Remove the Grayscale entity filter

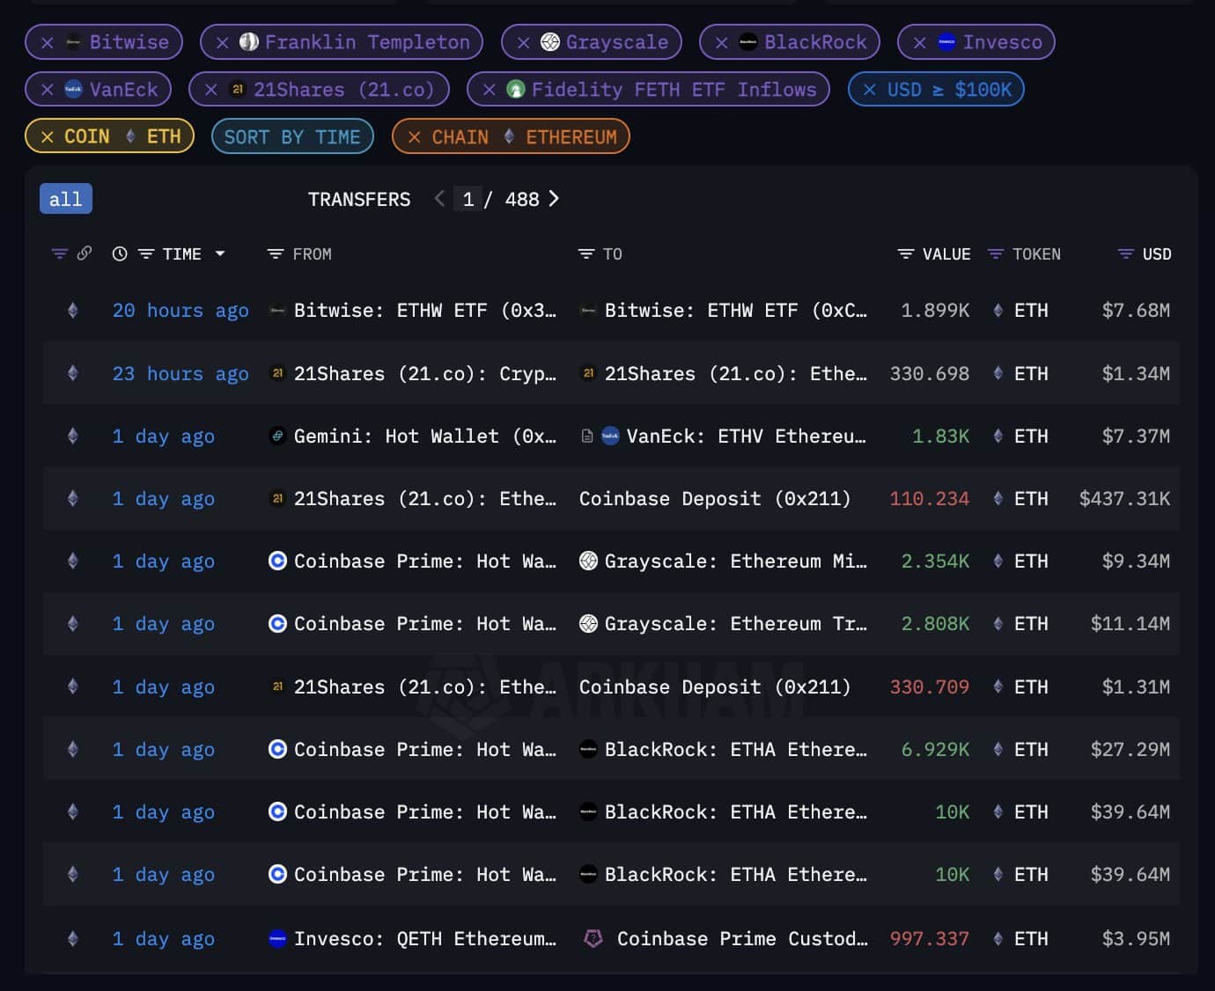pyautogui.click(x=524, y=42)
